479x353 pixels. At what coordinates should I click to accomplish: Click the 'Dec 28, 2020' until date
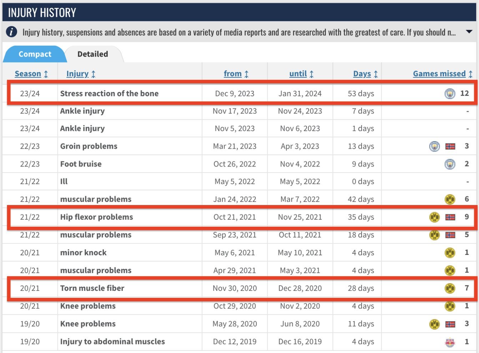tap(300, 288)
